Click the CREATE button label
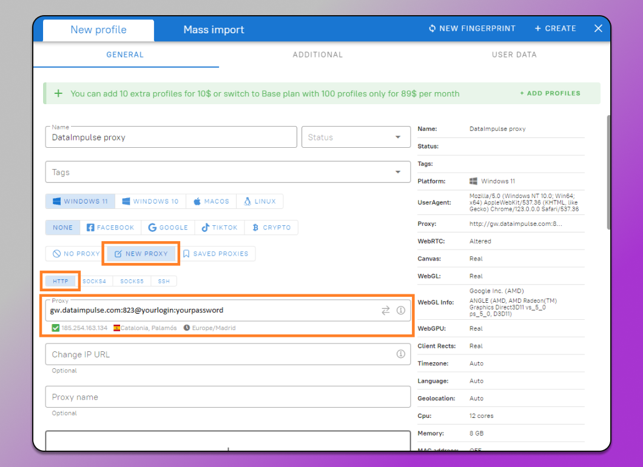This screenshot has height=467, width=643. click(561, 28)
